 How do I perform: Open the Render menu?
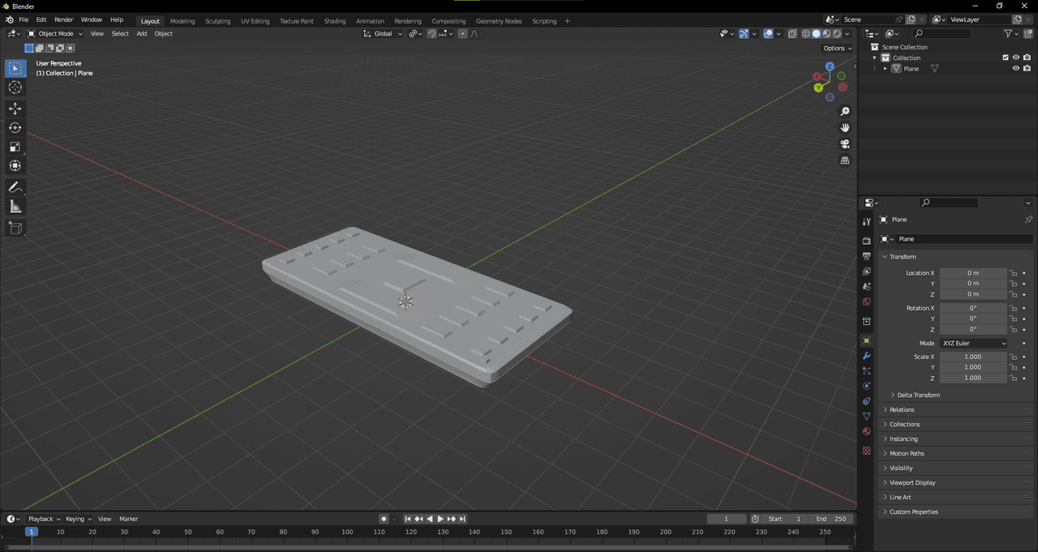coord(63,19)
